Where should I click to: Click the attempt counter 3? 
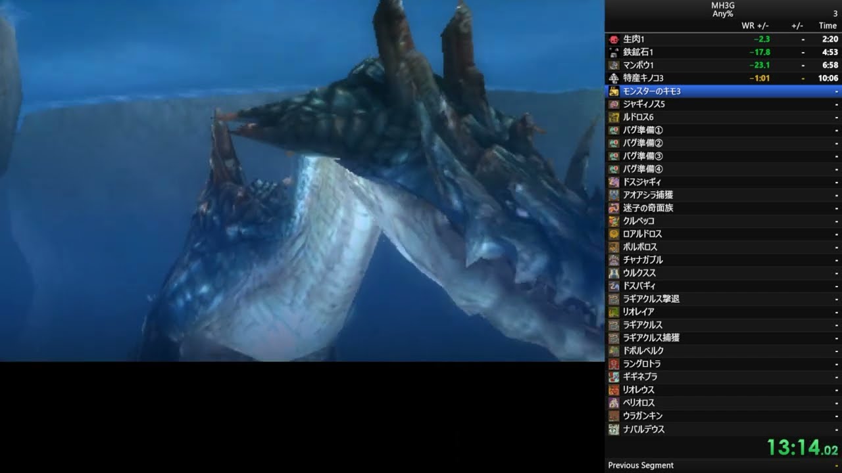(835, 14)
